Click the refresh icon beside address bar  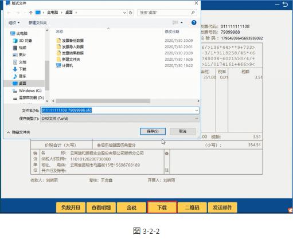pyautogui.click(x=131, y=13)
